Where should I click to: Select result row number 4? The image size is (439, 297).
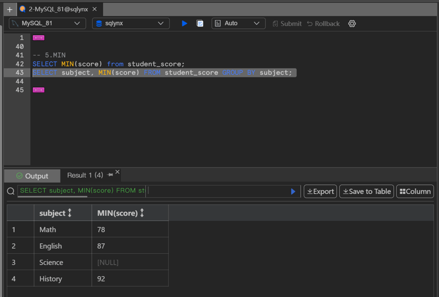point(20,279)
